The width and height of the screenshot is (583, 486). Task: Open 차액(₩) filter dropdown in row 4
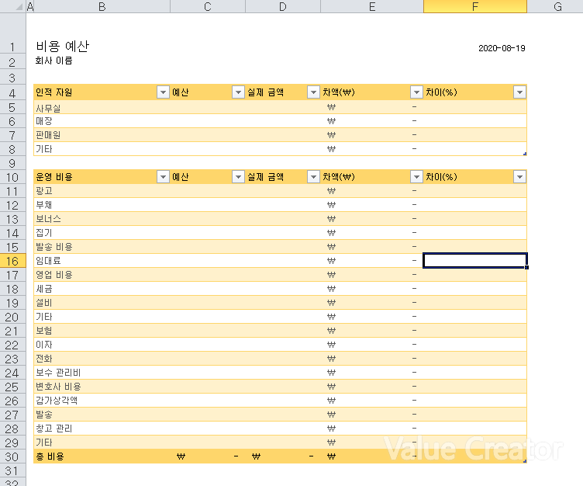416,92
